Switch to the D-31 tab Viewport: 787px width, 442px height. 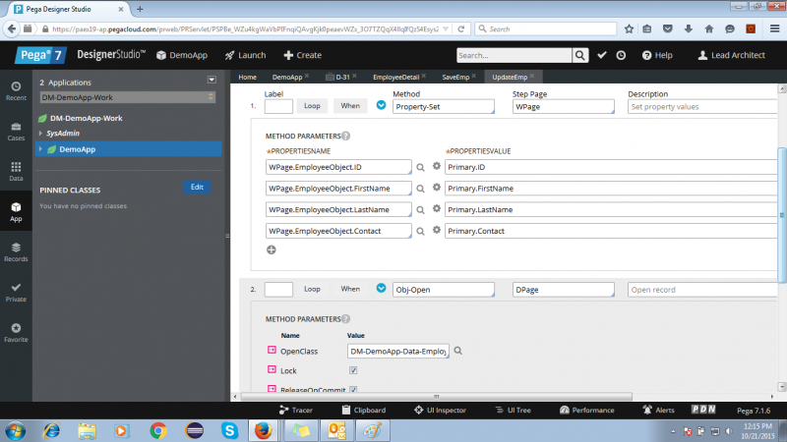click(x=341, y=77)
